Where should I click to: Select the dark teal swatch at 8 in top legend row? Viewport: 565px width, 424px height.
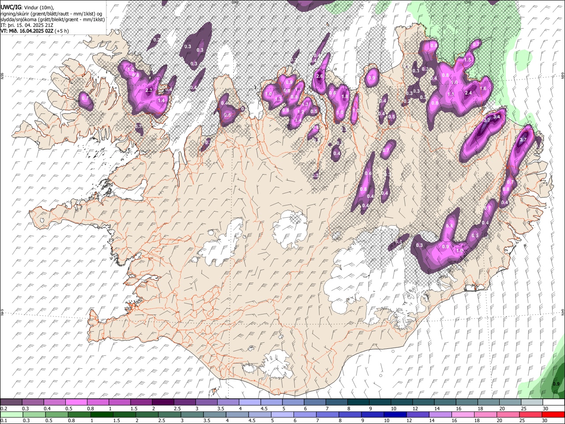(x=358, y=402)
